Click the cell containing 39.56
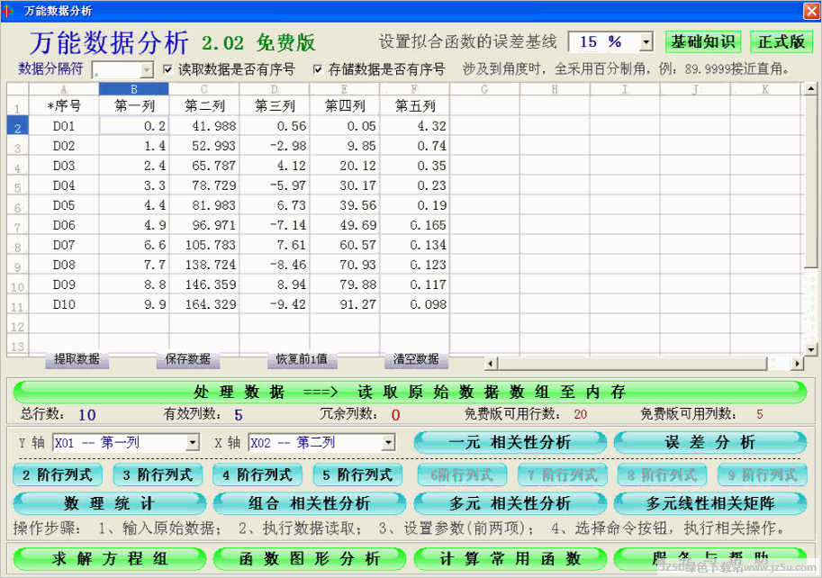Viewport: 822px width, 578px height. pyautogui.click(x=345, y=205)
